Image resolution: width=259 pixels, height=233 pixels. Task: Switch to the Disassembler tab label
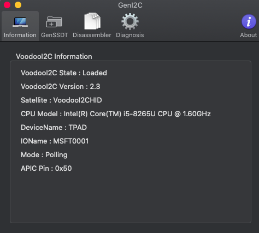pyautogui.click(x=92, y=35)
